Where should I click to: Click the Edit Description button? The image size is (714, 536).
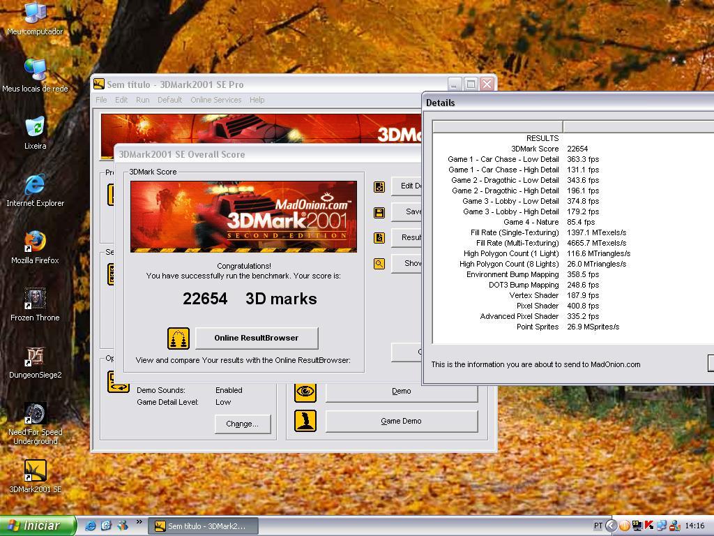click(x=407, y=186)
